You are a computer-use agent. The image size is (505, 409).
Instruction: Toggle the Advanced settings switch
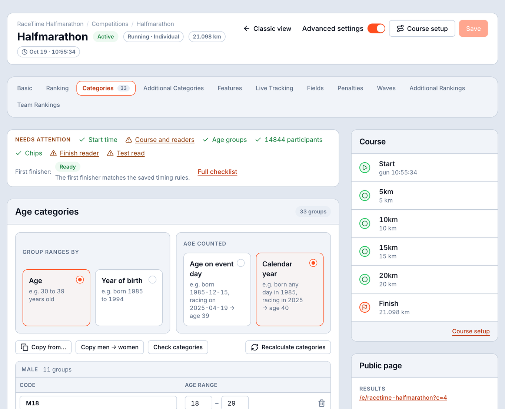[376, 29]
